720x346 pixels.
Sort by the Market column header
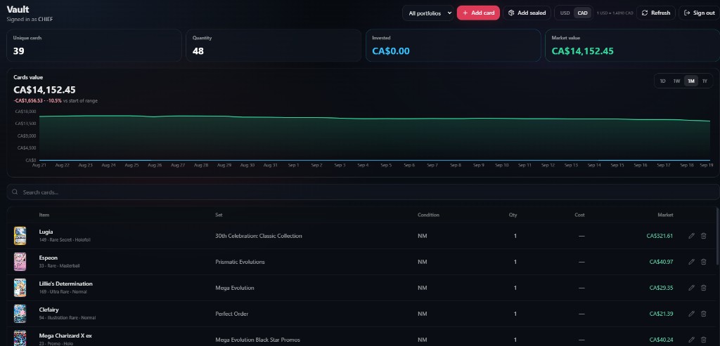pos(665,215)
